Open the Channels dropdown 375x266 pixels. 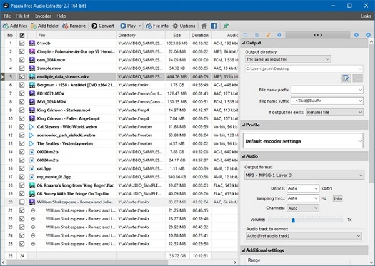[x=303, y=208]
